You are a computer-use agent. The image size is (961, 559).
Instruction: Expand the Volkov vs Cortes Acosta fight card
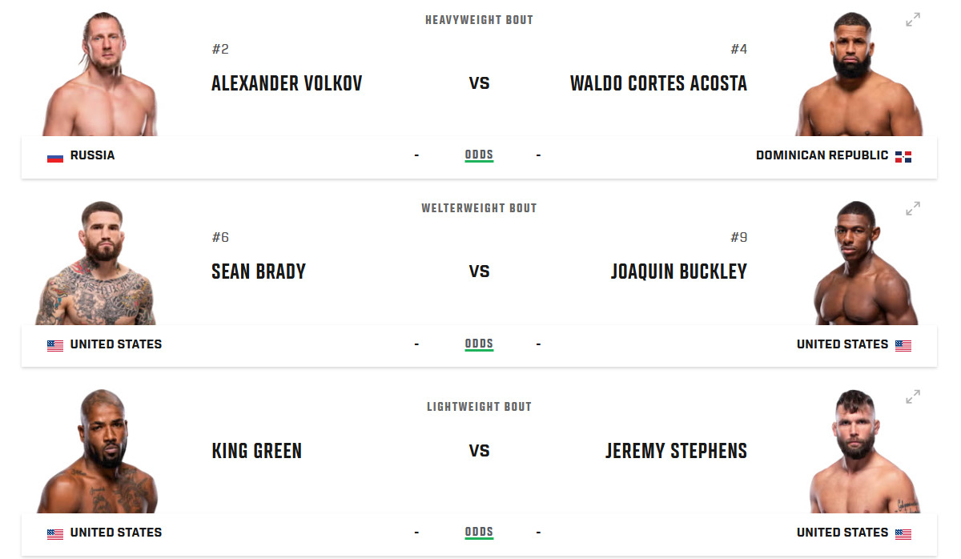[x=913, y=20]
